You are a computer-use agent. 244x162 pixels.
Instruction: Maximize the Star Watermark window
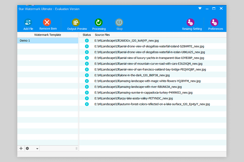click(x=214, y=8)
